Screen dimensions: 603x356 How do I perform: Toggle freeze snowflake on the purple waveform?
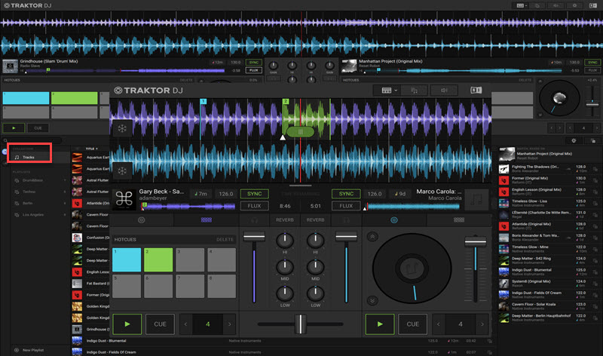tap(122, 128)
